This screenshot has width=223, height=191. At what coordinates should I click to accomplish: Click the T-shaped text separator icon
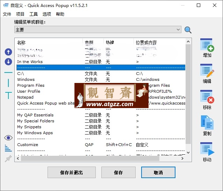(8, 95)
